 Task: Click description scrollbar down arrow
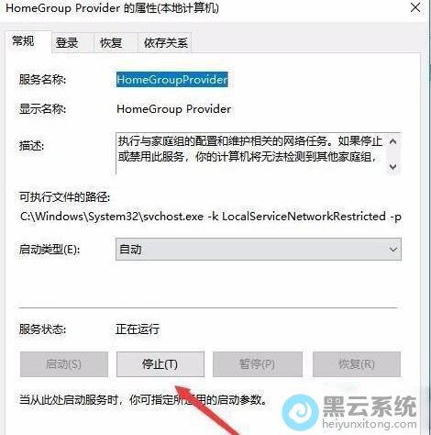(393, 167)
